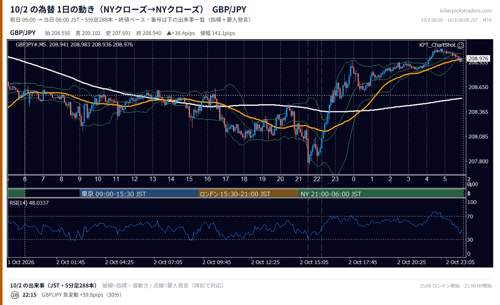This screenshot has height=305, width=500.
Task: Click the 208.085 price axis label
Action: click(478, 137)
